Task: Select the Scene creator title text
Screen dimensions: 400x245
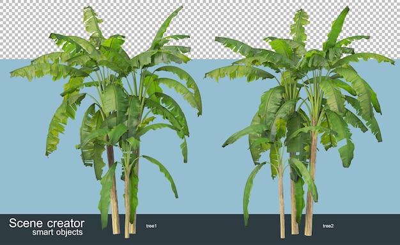Action: (x=47, y=223)
